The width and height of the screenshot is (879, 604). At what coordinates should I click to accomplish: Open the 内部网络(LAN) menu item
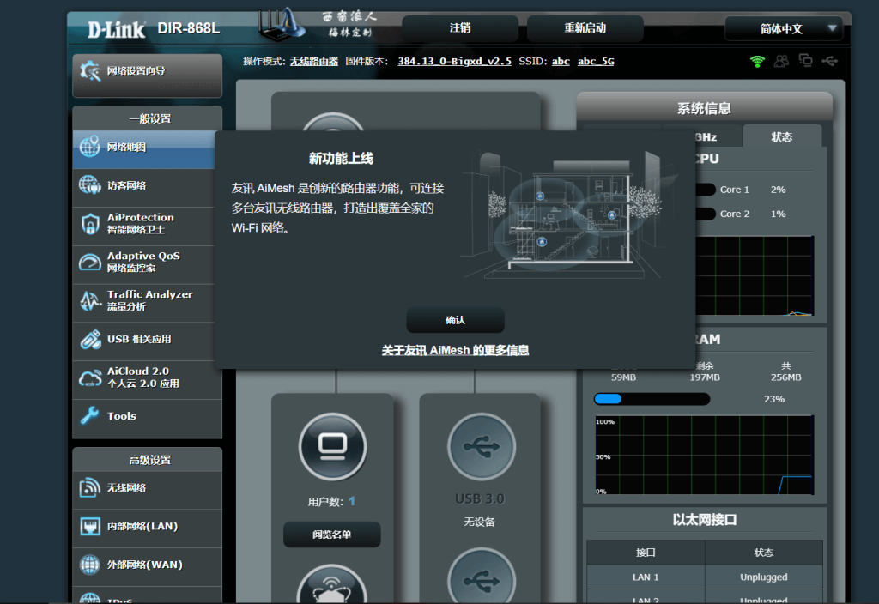click(x=147, y=528)
